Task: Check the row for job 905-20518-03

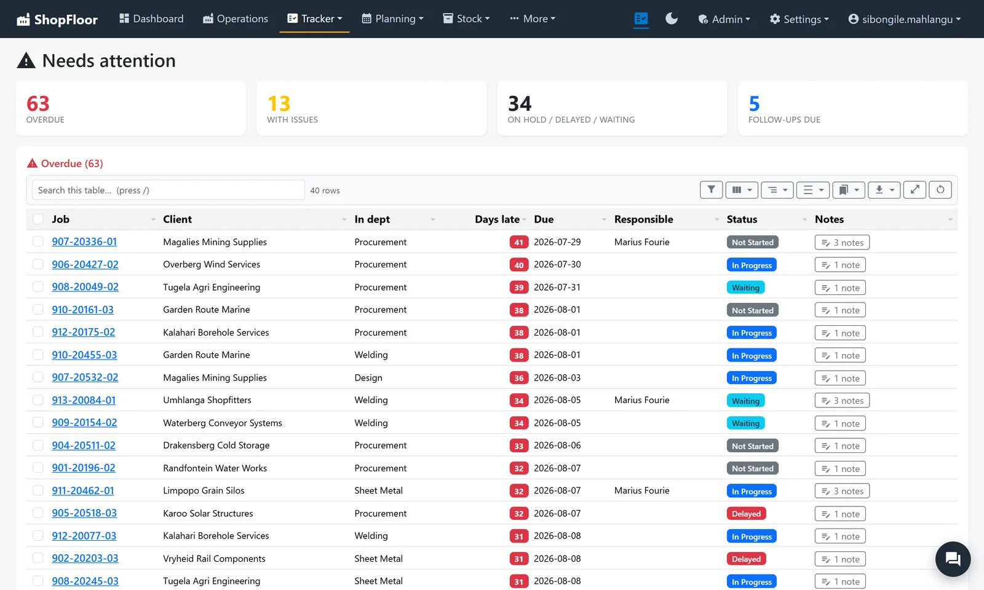Action: point(38,513)
